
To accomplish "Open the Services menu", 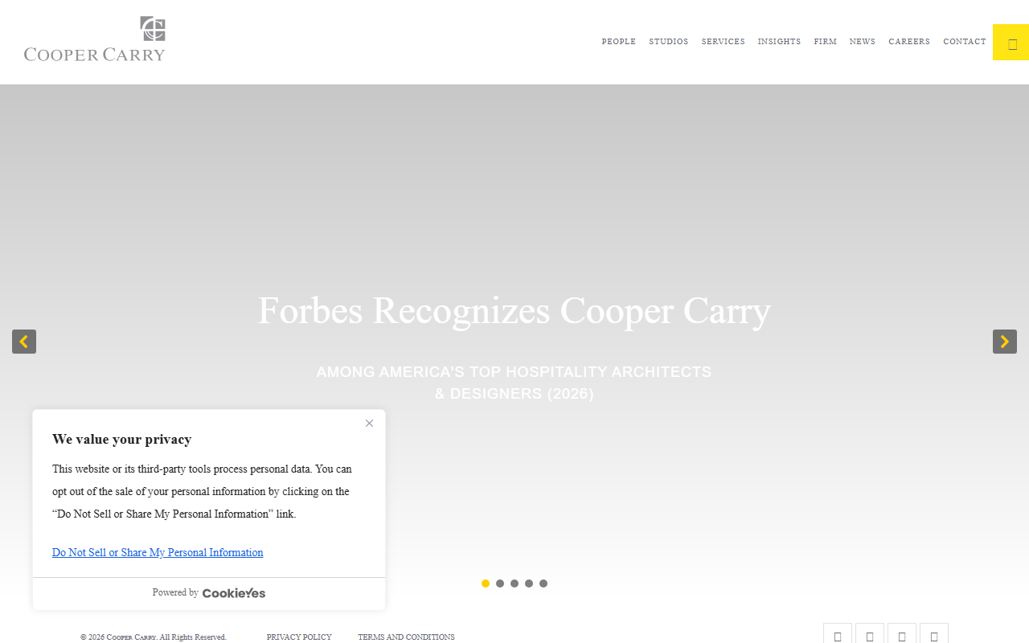I will point(724,42).
